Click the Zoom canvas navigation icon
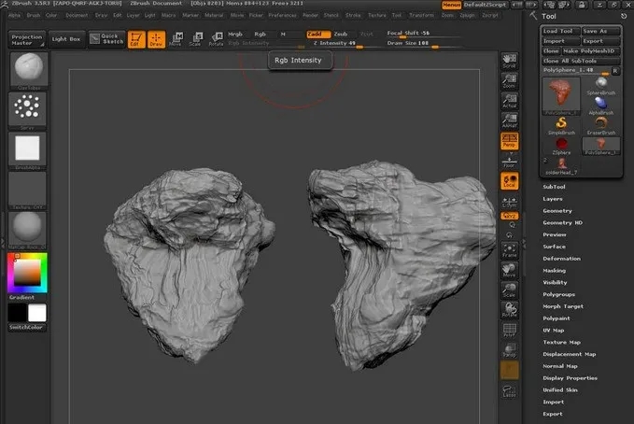This screenshot has width=634, height=424. coord(510,81)
